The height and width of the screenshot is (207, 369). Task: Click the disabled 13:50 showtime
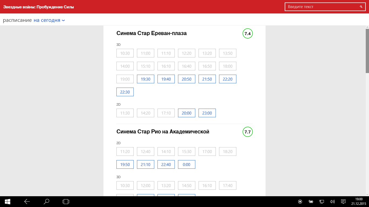tap(228, 53)
